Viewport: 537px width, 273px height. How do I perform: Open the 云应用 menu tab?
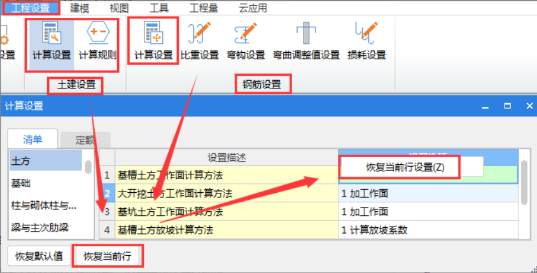pyautogui.click(x=253, y=8)
